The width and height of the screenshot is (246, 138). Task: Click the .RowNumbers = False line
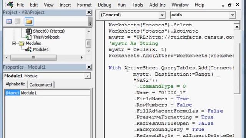click(163, 105)
